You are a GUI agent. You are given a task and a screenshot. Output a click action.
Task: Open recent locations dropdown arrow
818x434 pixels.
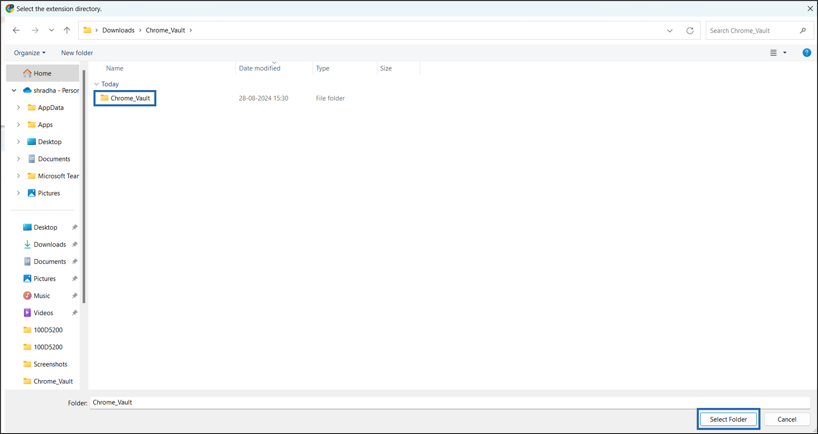(51, 30)
